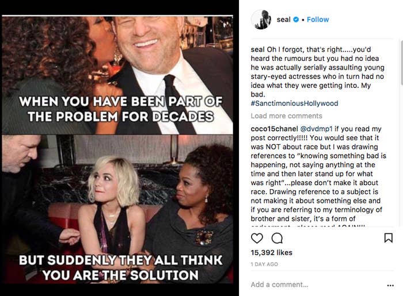Click the comments panel scrollbar
Viewport: 403px width, 296px height.
401,62
